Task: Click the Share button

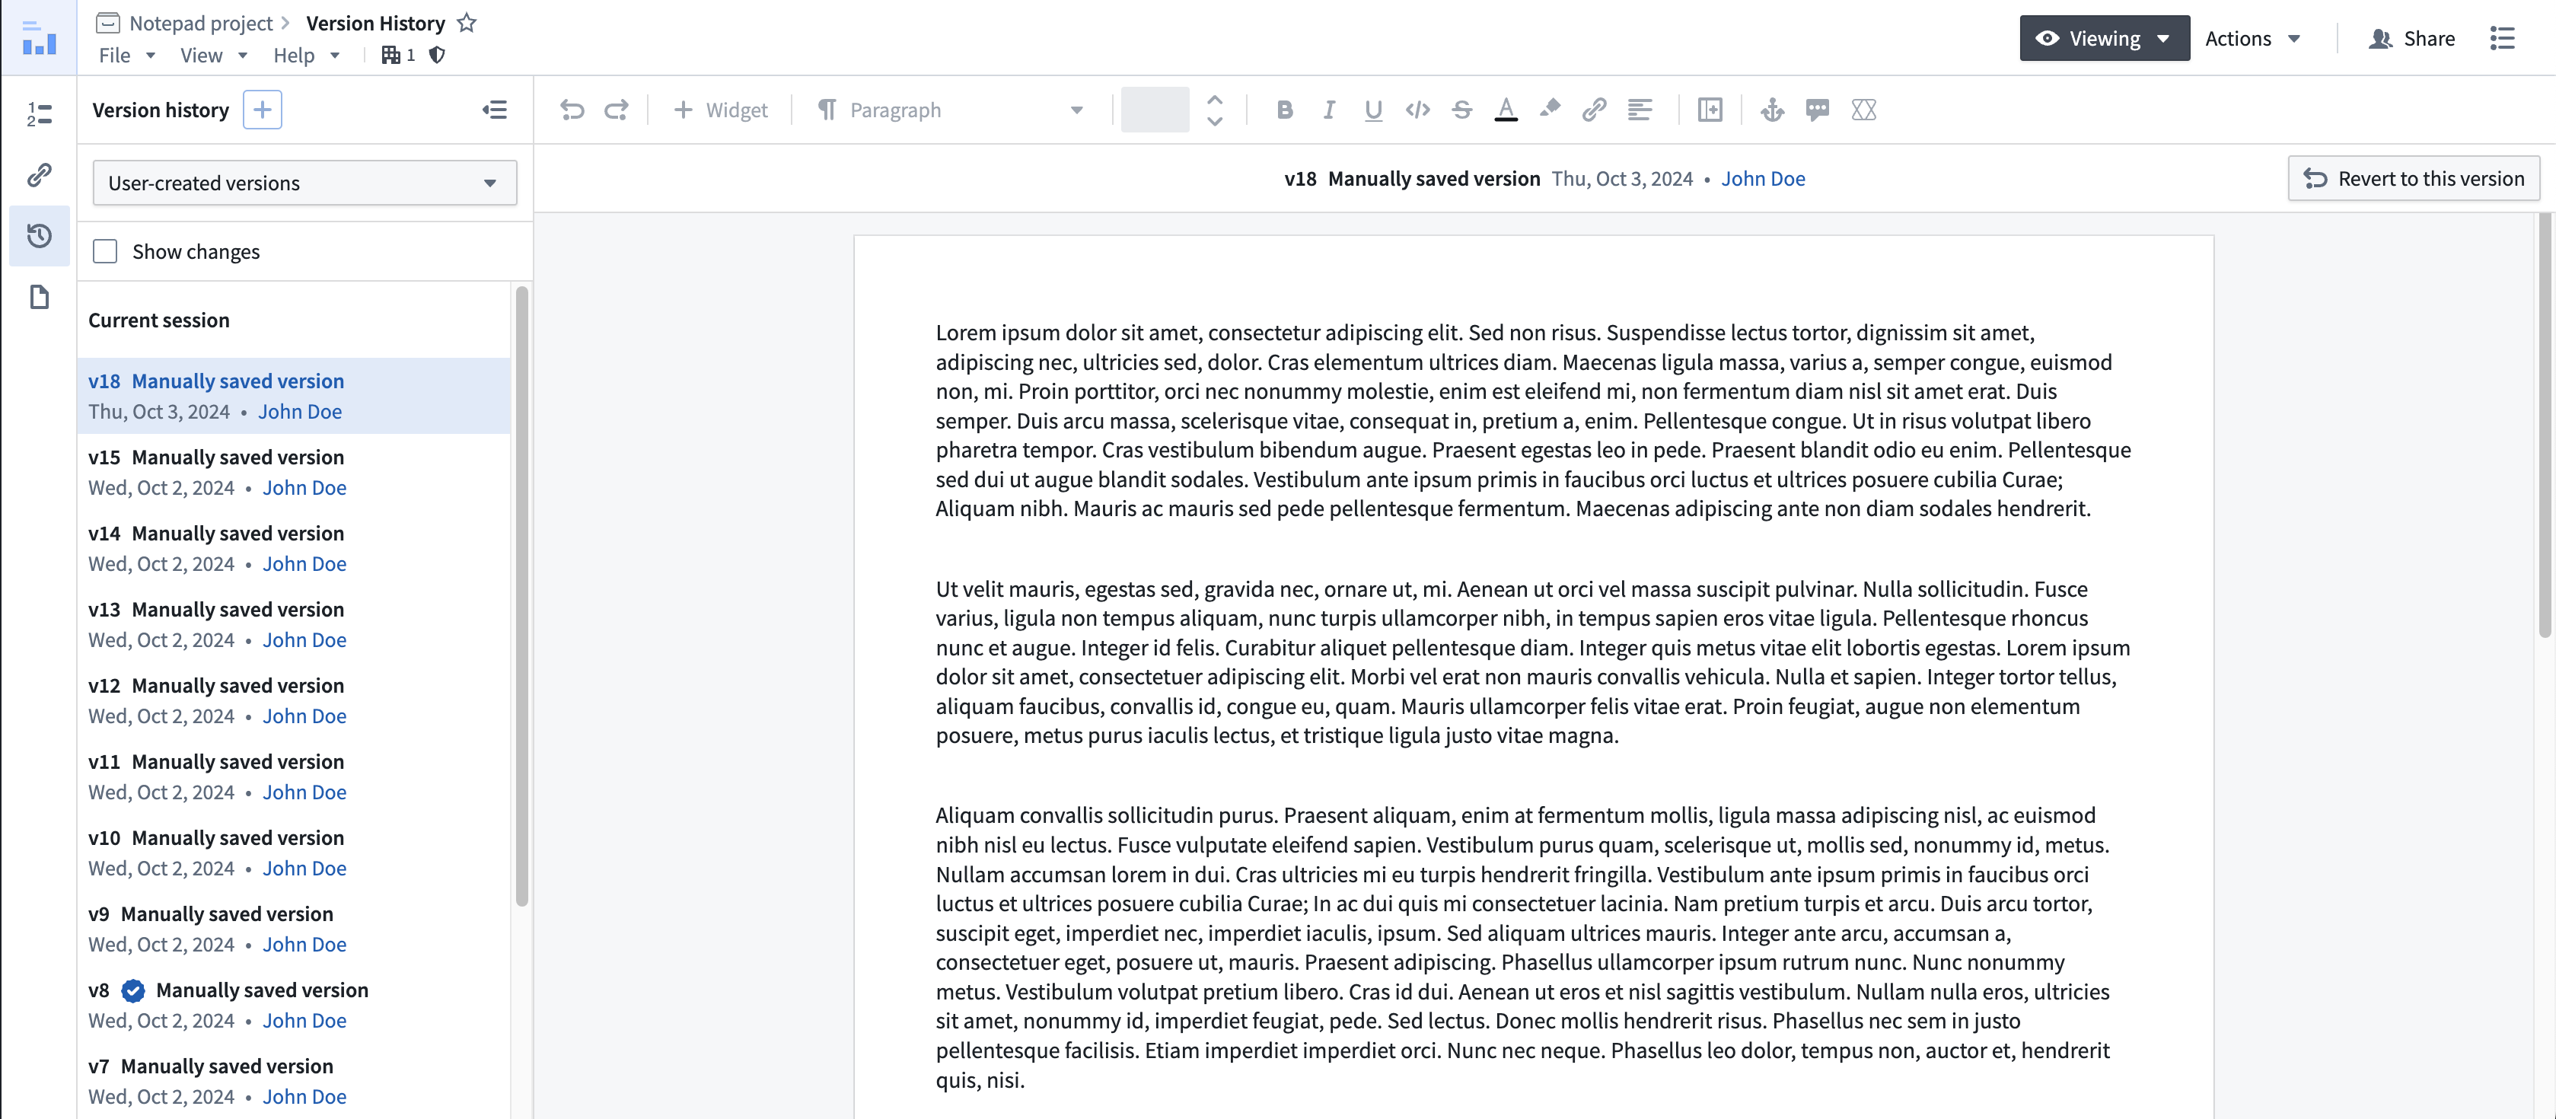Action: click(2413, 37)
